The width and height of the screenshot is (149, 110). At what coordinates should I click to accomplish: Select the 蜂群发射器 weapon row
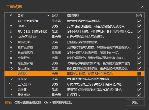(74, 47)
